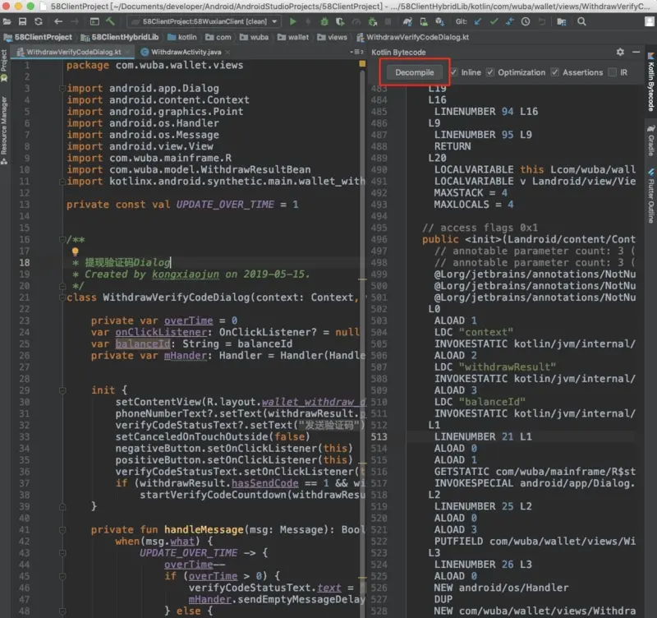This screenshot has width=657, height=618.
Task: Navigate back with the left arrow icon
Action: [x=58, y=21]
